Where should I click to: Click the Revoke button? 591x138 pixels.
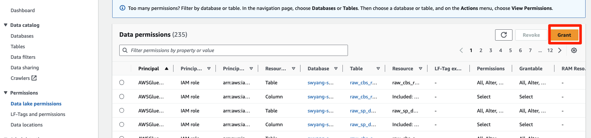coord(531,35)
